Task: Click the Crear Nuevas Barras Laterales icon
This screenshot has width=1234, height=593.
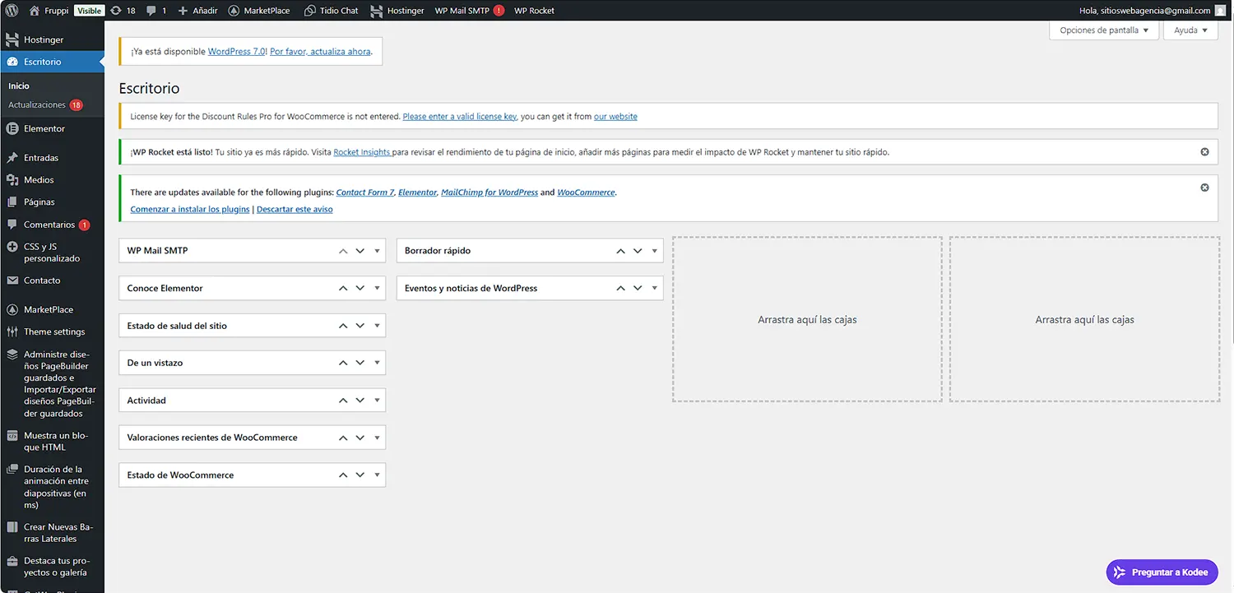Action: pyautogui.click(x=12, y=527)
